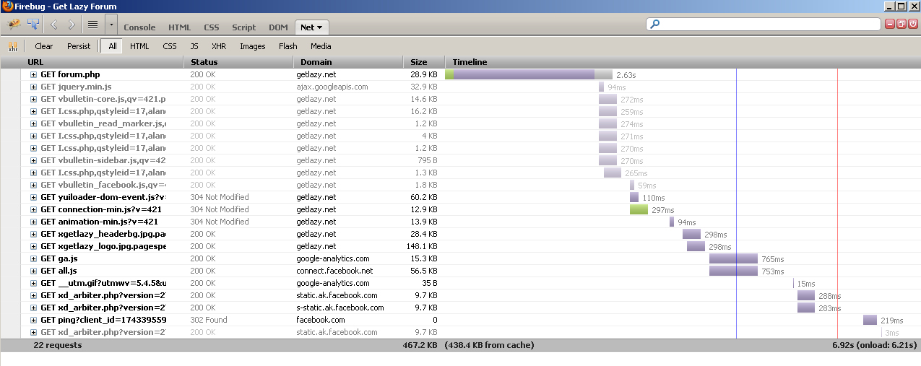Go back with the left arrow

tap(54, 25)
